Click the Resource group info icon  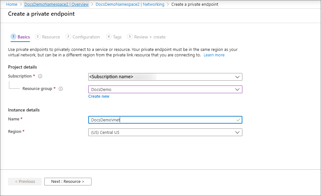(x=61, y=89)
